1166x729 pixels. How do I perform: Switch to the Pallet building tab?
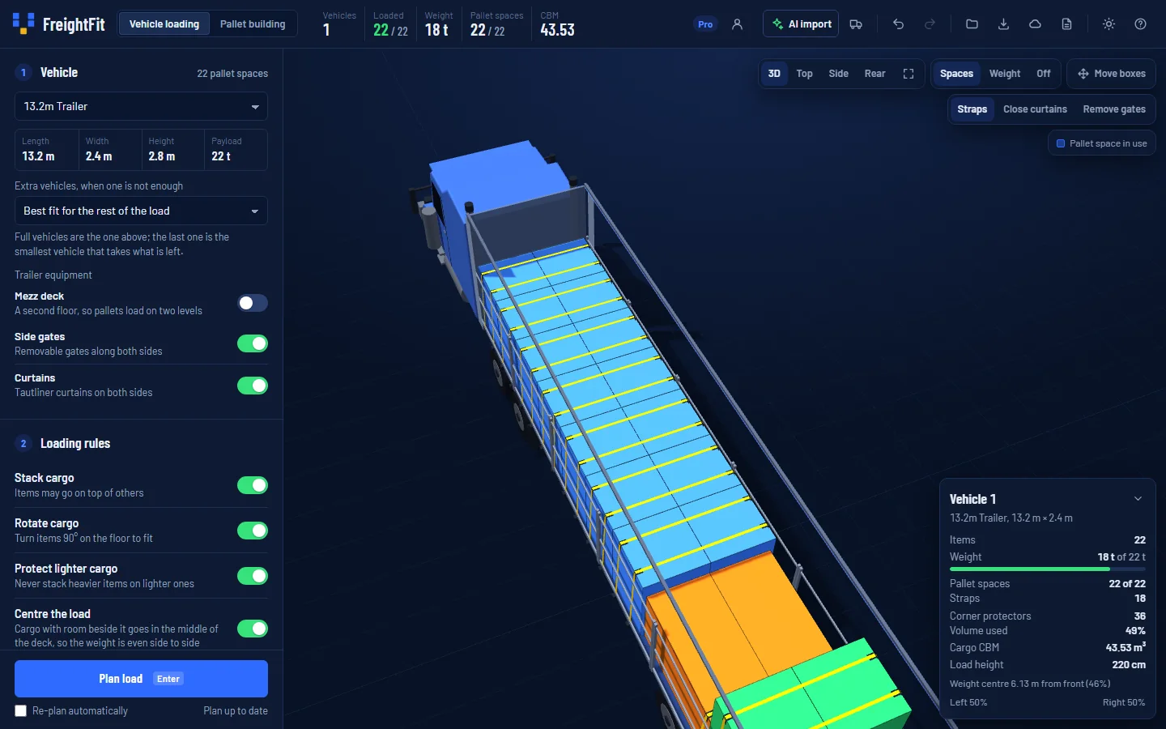coord(253,24)
